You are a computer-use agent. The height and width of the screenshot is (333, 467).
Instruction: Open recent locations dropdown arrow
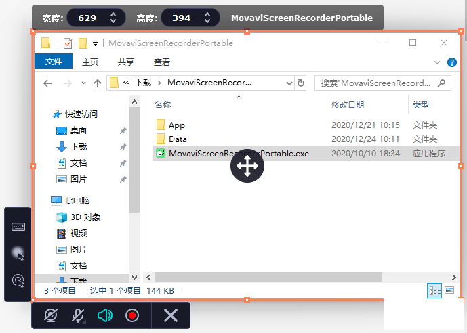[83, 83]
